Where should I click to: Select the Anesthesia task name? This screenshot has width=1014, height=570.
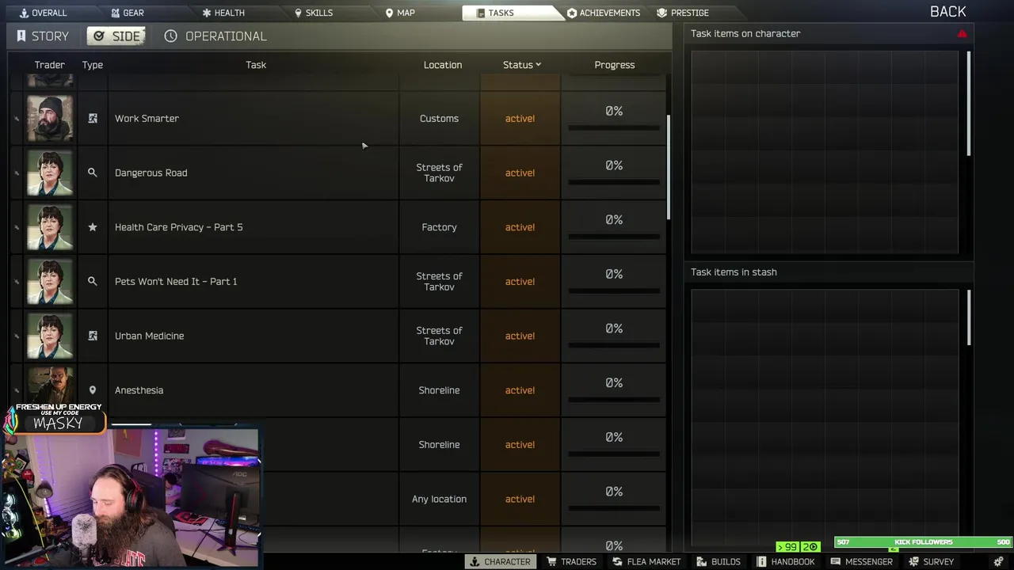(x=139, y=390)
